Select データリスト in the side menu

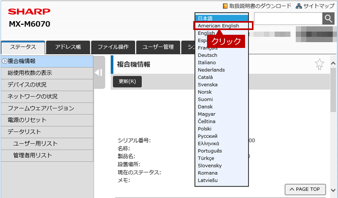47,132
